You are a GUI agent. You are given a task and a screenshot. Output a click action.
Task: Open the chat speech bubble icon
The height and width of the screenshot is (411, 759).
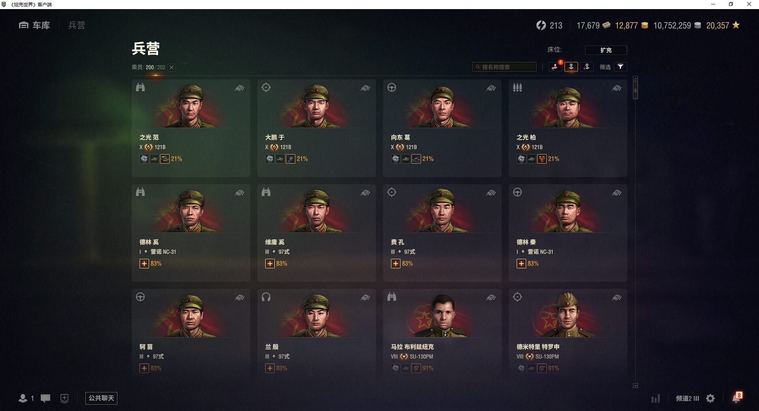pos(45,398)
